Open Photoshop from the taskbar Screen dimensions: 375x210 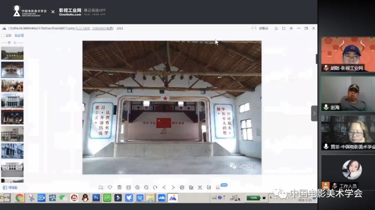(x=96, y=198)
